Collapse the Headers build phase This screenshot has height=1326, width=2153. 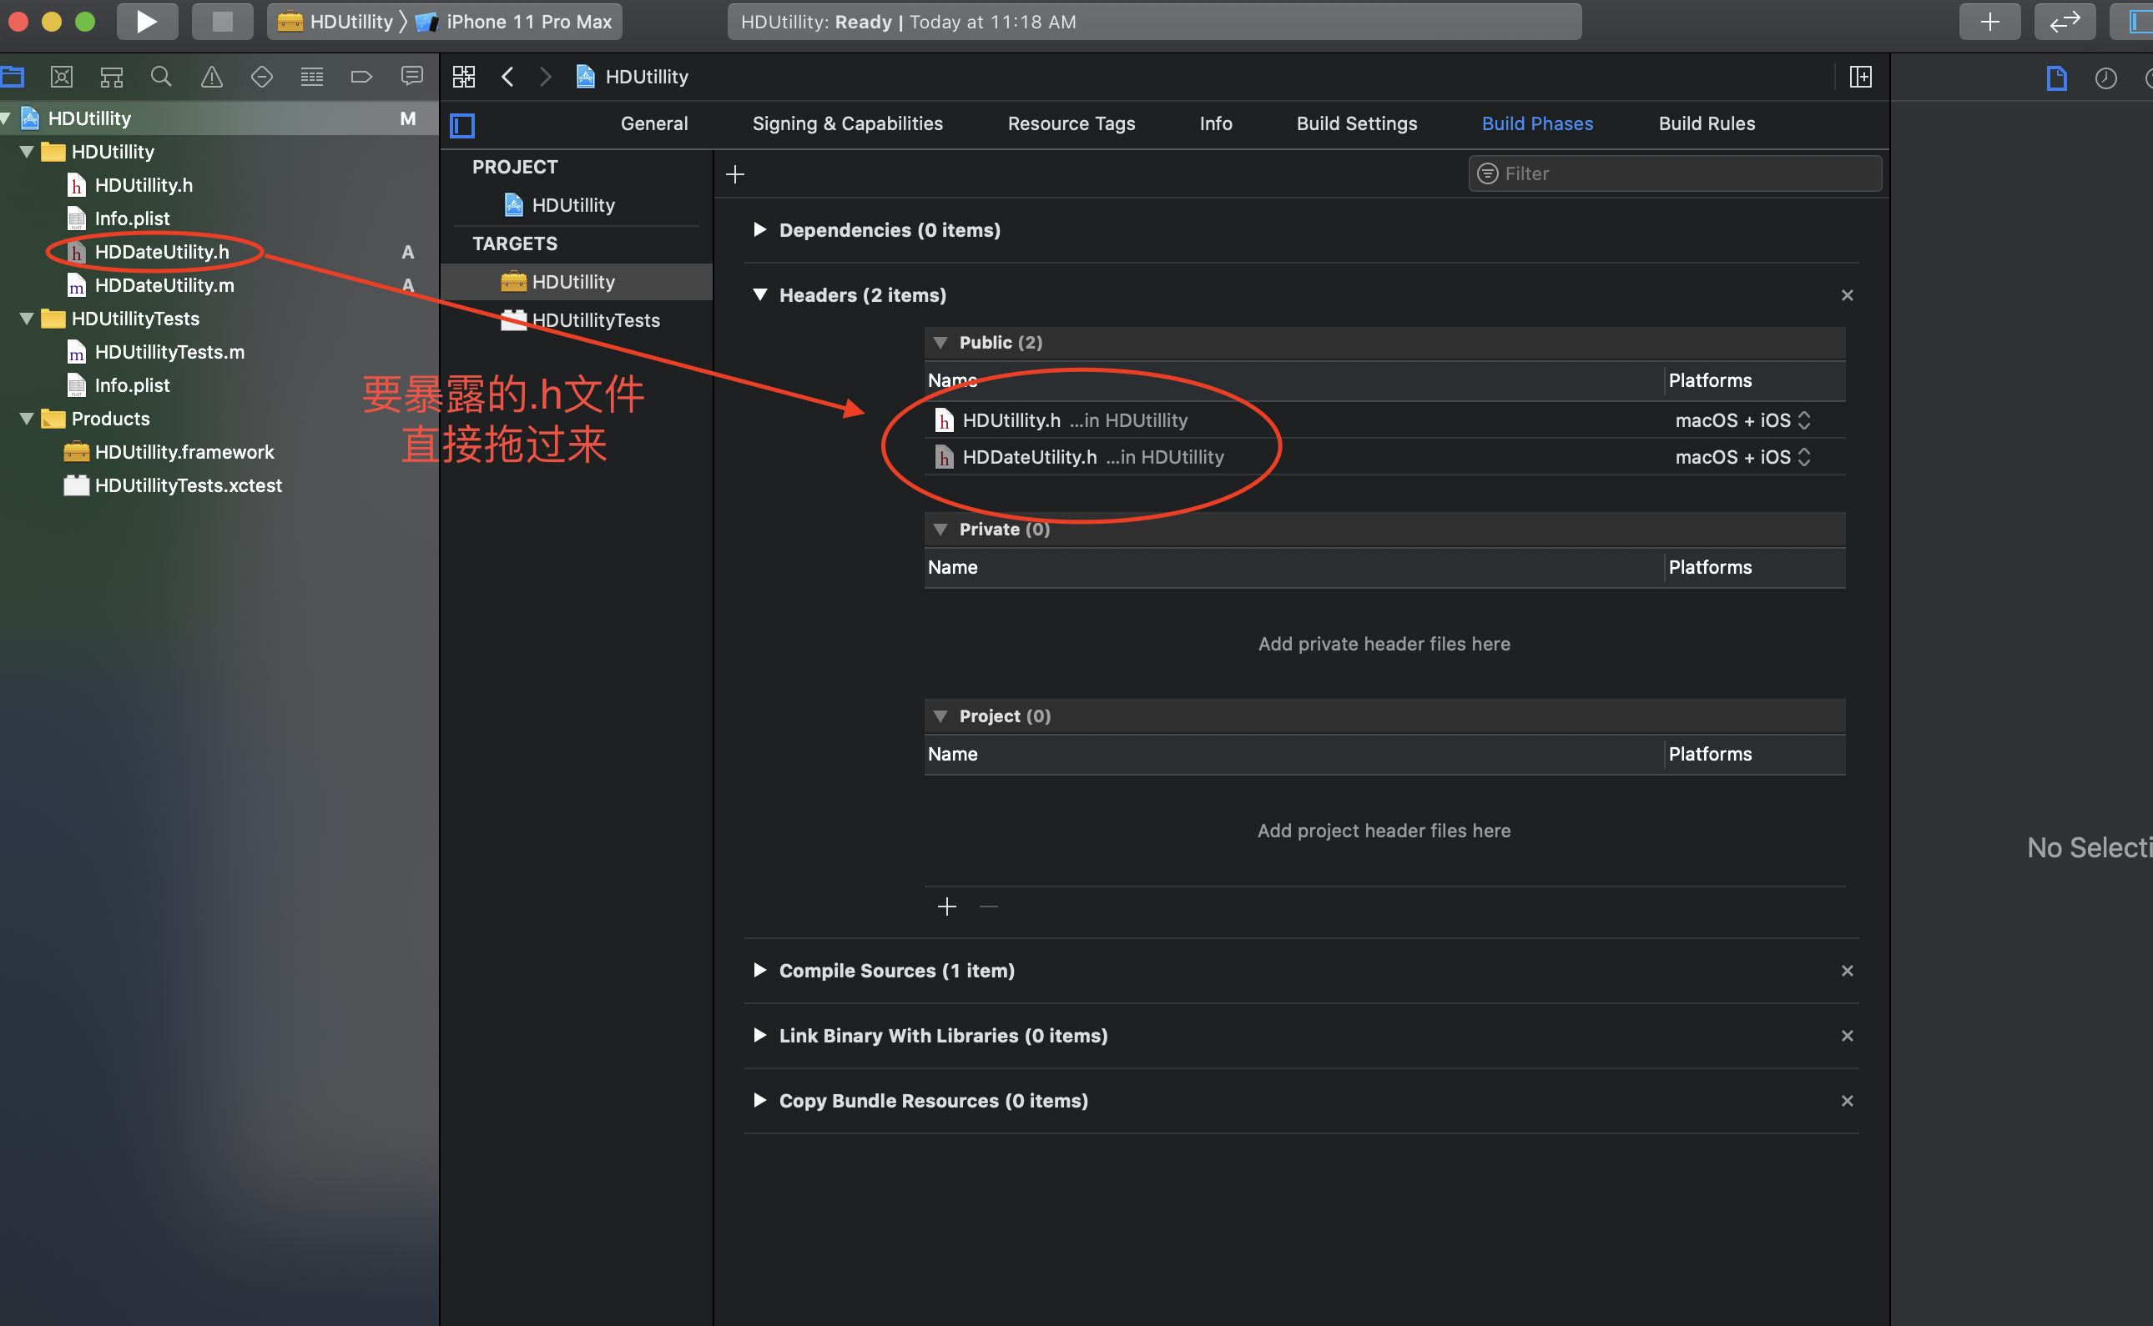click(759, 294)
